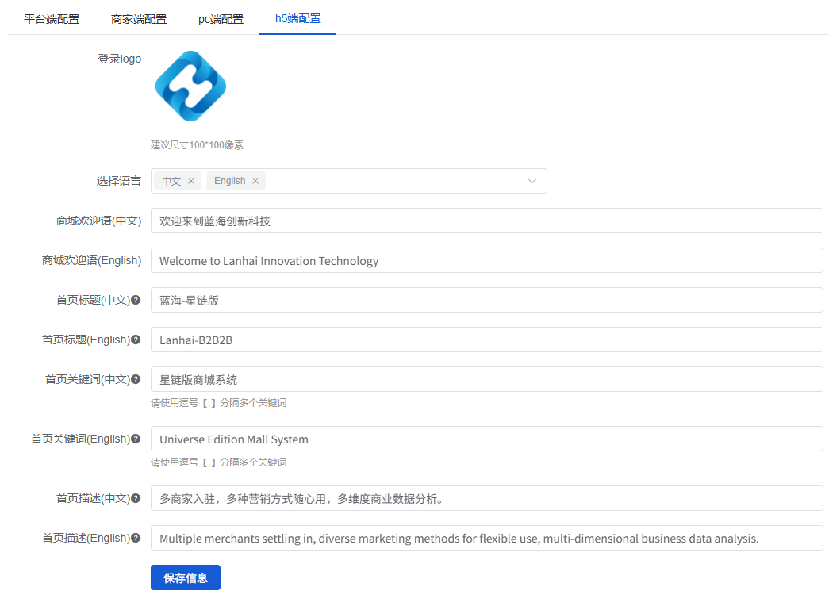
Task: Click the 首页关键词(English) input field
Action: pos(486,439)
